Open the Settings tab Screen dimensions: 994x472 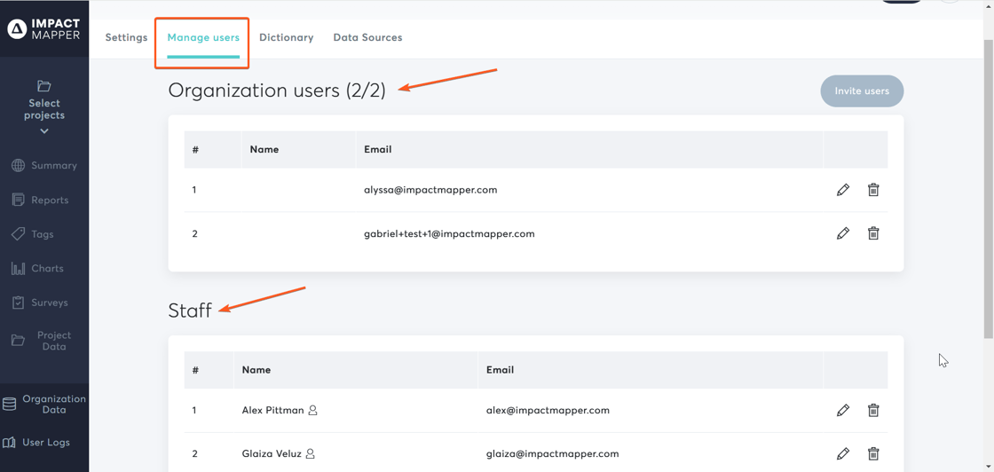tap(126, 37)
